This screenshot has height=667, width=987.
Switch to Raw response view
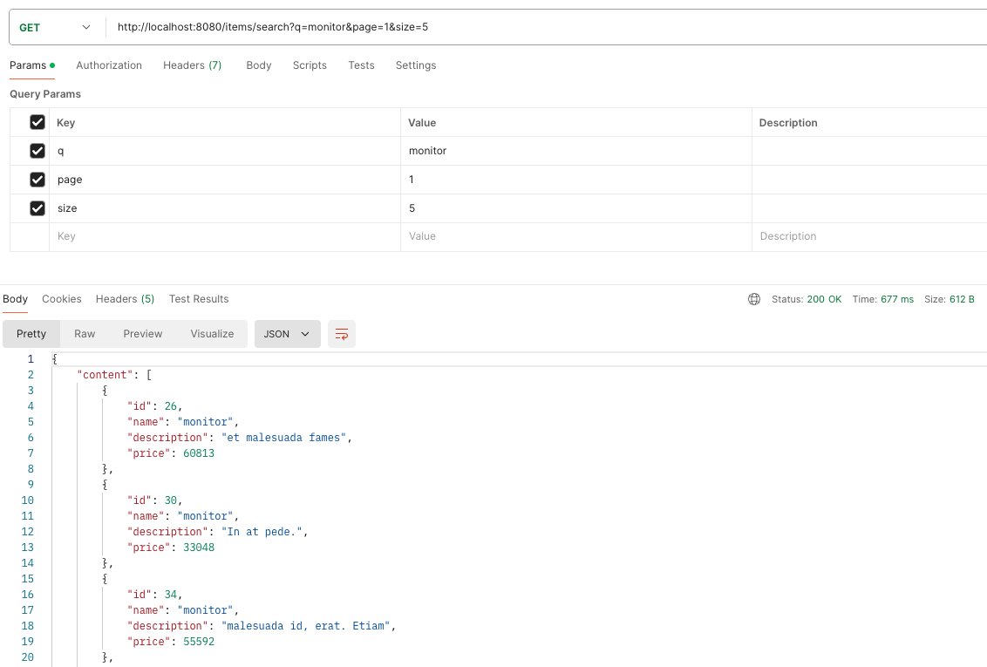coord(85,334)
